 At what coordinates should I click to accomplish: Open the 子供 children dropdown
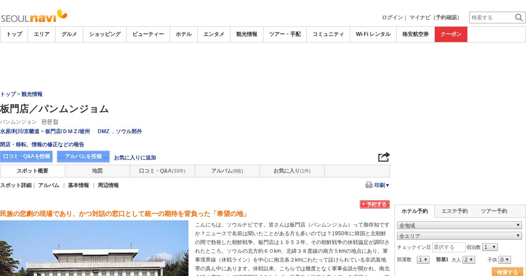505,260
